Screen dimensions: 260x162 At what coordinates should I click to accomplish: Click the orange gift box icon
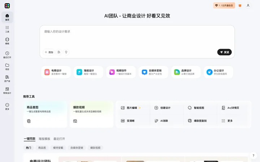[240, 5]
